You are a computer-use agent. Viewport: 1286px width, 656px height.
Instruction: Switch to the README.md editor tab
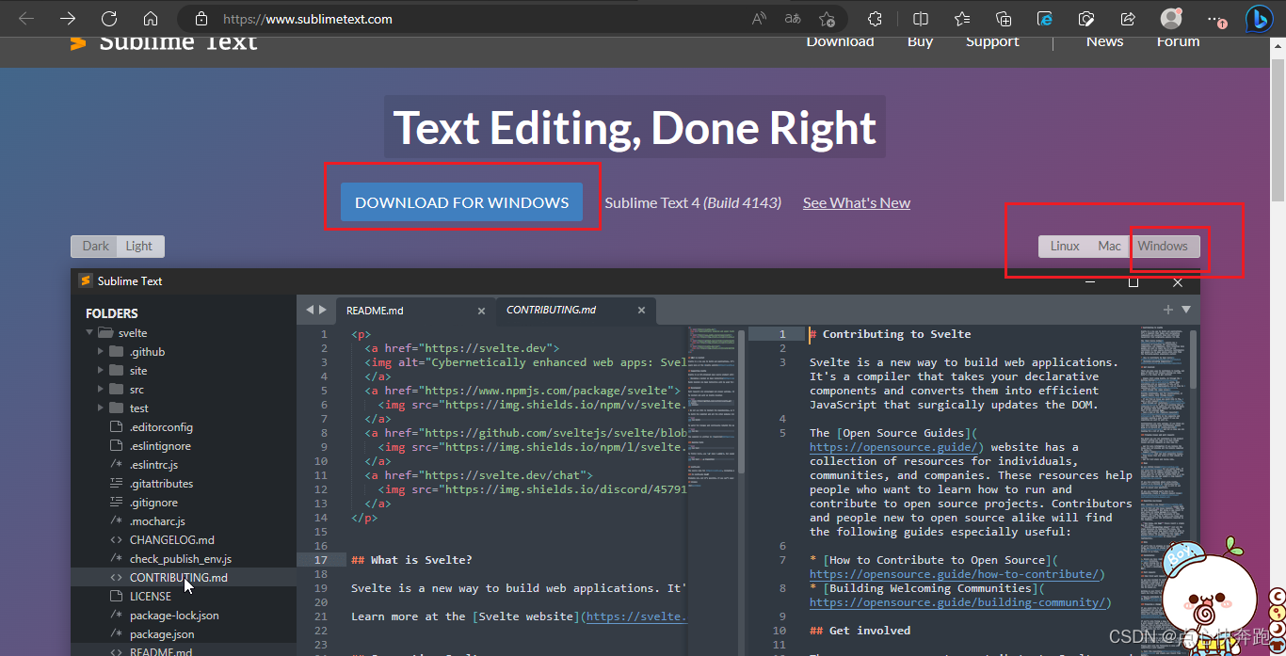(x=415, y=310)
